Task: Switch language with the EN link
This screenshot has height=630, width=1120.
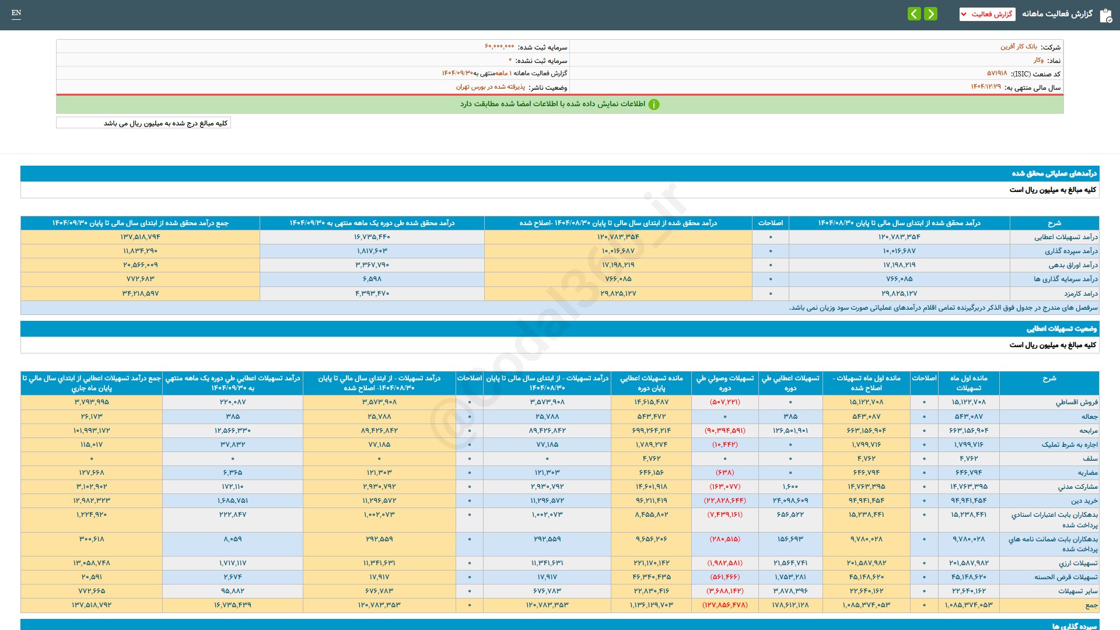Action: pyautogui.click(x=16, y=13)
